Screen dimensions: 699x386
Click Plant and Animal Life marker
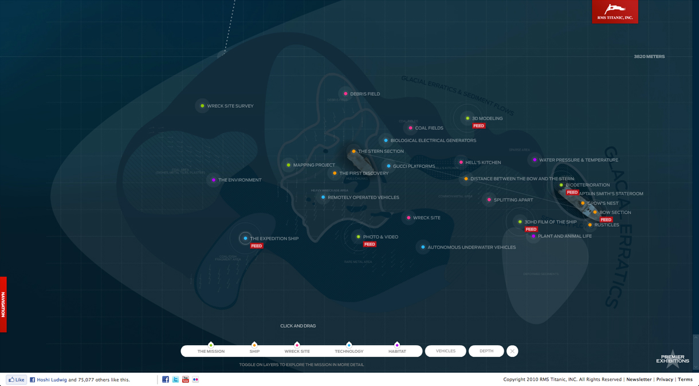click(533, 236)
